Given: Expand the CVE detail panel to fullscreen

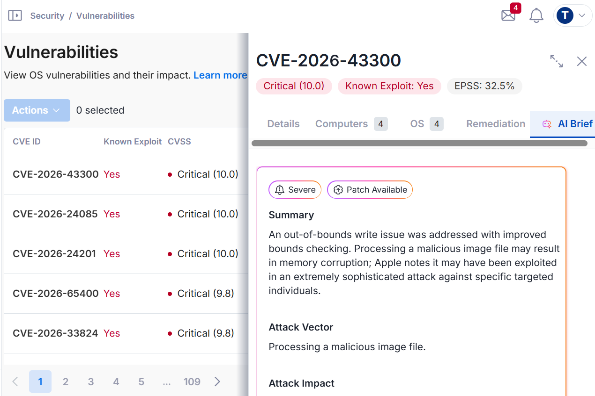Looking at the screenshot, I should pos(557,61).
